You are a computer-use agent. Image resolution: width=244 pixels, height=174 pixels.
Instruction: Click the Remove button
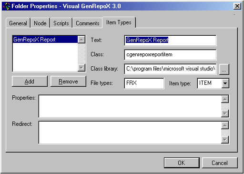click(68, 82)
